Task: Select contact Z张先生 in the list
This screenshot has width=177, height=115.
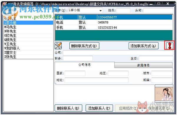Action: (28, 57)
